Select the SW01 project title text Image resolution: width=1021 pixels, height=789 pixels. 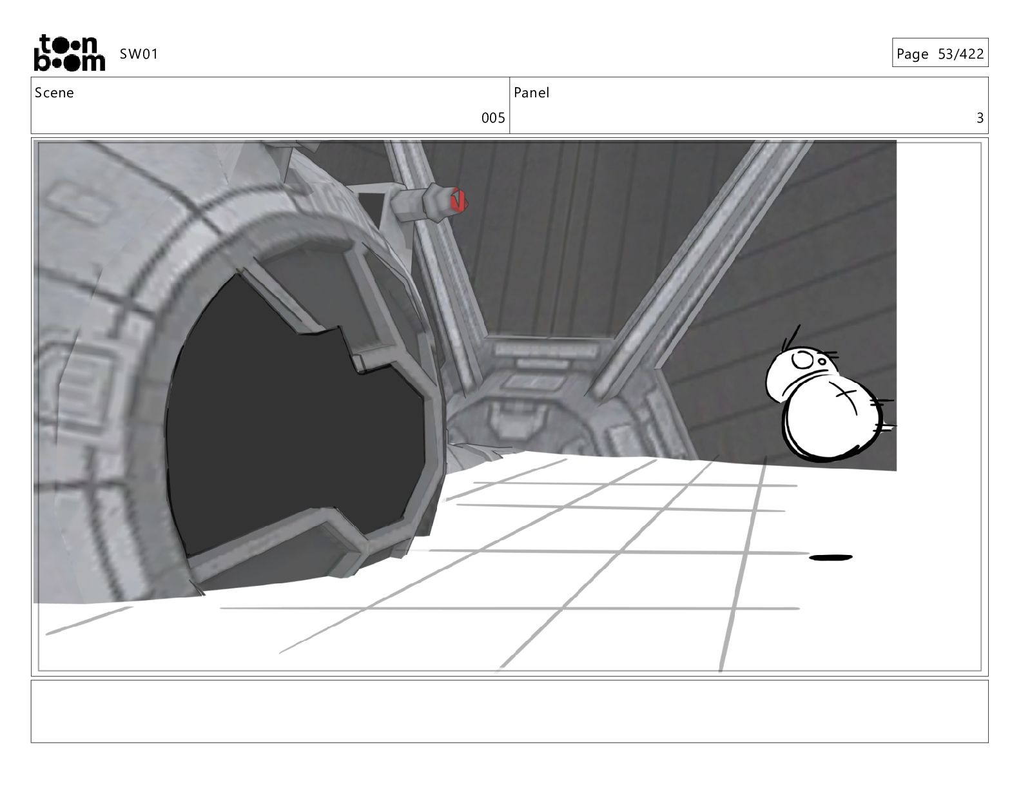point(139,54)
